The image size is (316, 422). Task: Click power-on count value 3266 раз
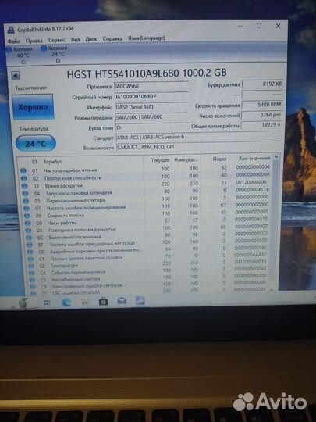click(x=261, y=115)
